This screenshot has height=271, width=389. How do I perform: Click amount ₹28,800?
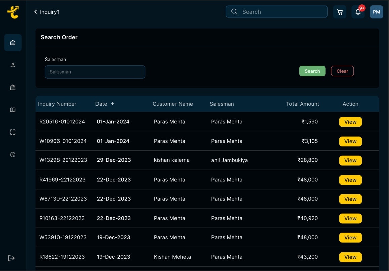[x=308, y=160]
